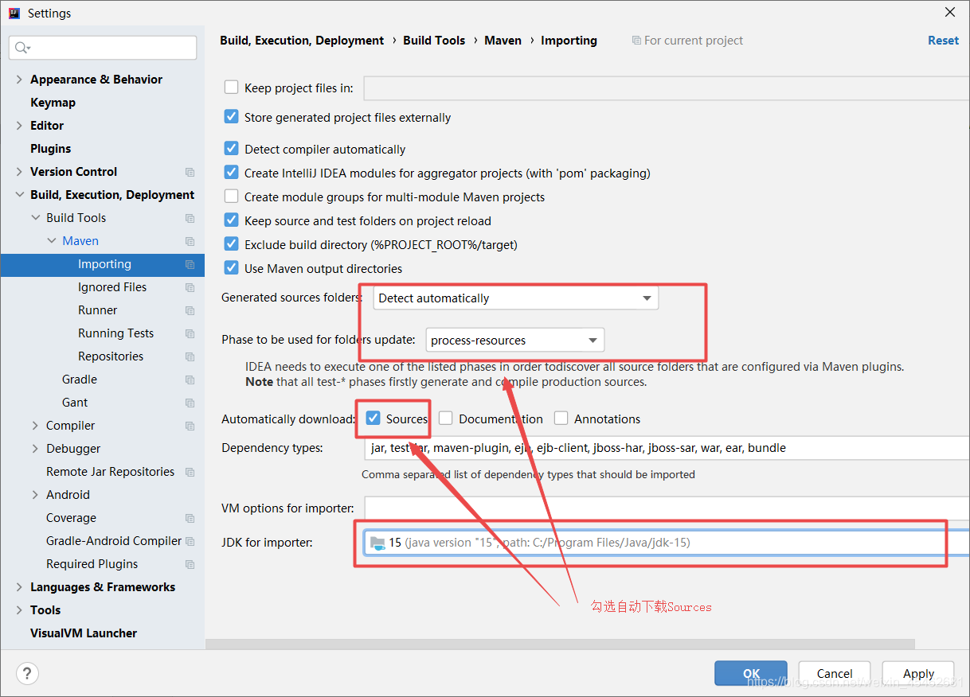Click the Apply button
Screen dimensions: 970x697
[918, 673]
